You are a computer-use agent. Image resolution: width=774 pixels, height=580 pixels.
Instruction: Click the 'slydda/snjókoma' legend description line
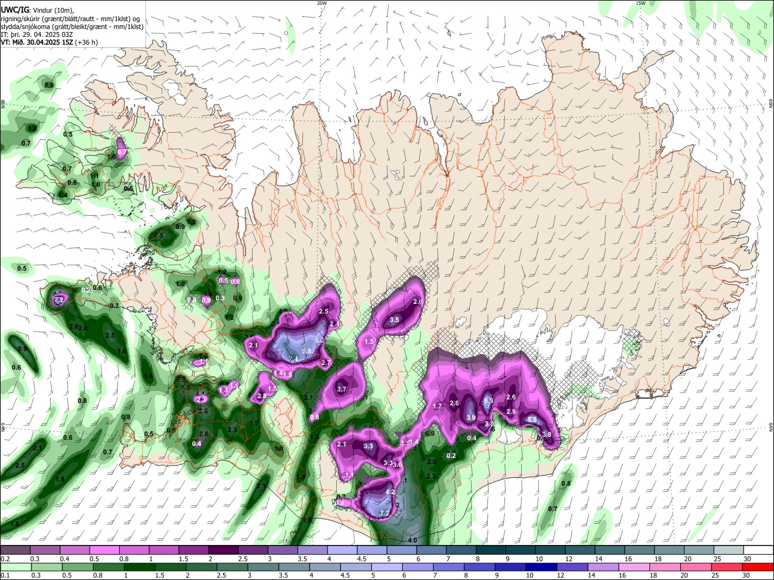72,27
